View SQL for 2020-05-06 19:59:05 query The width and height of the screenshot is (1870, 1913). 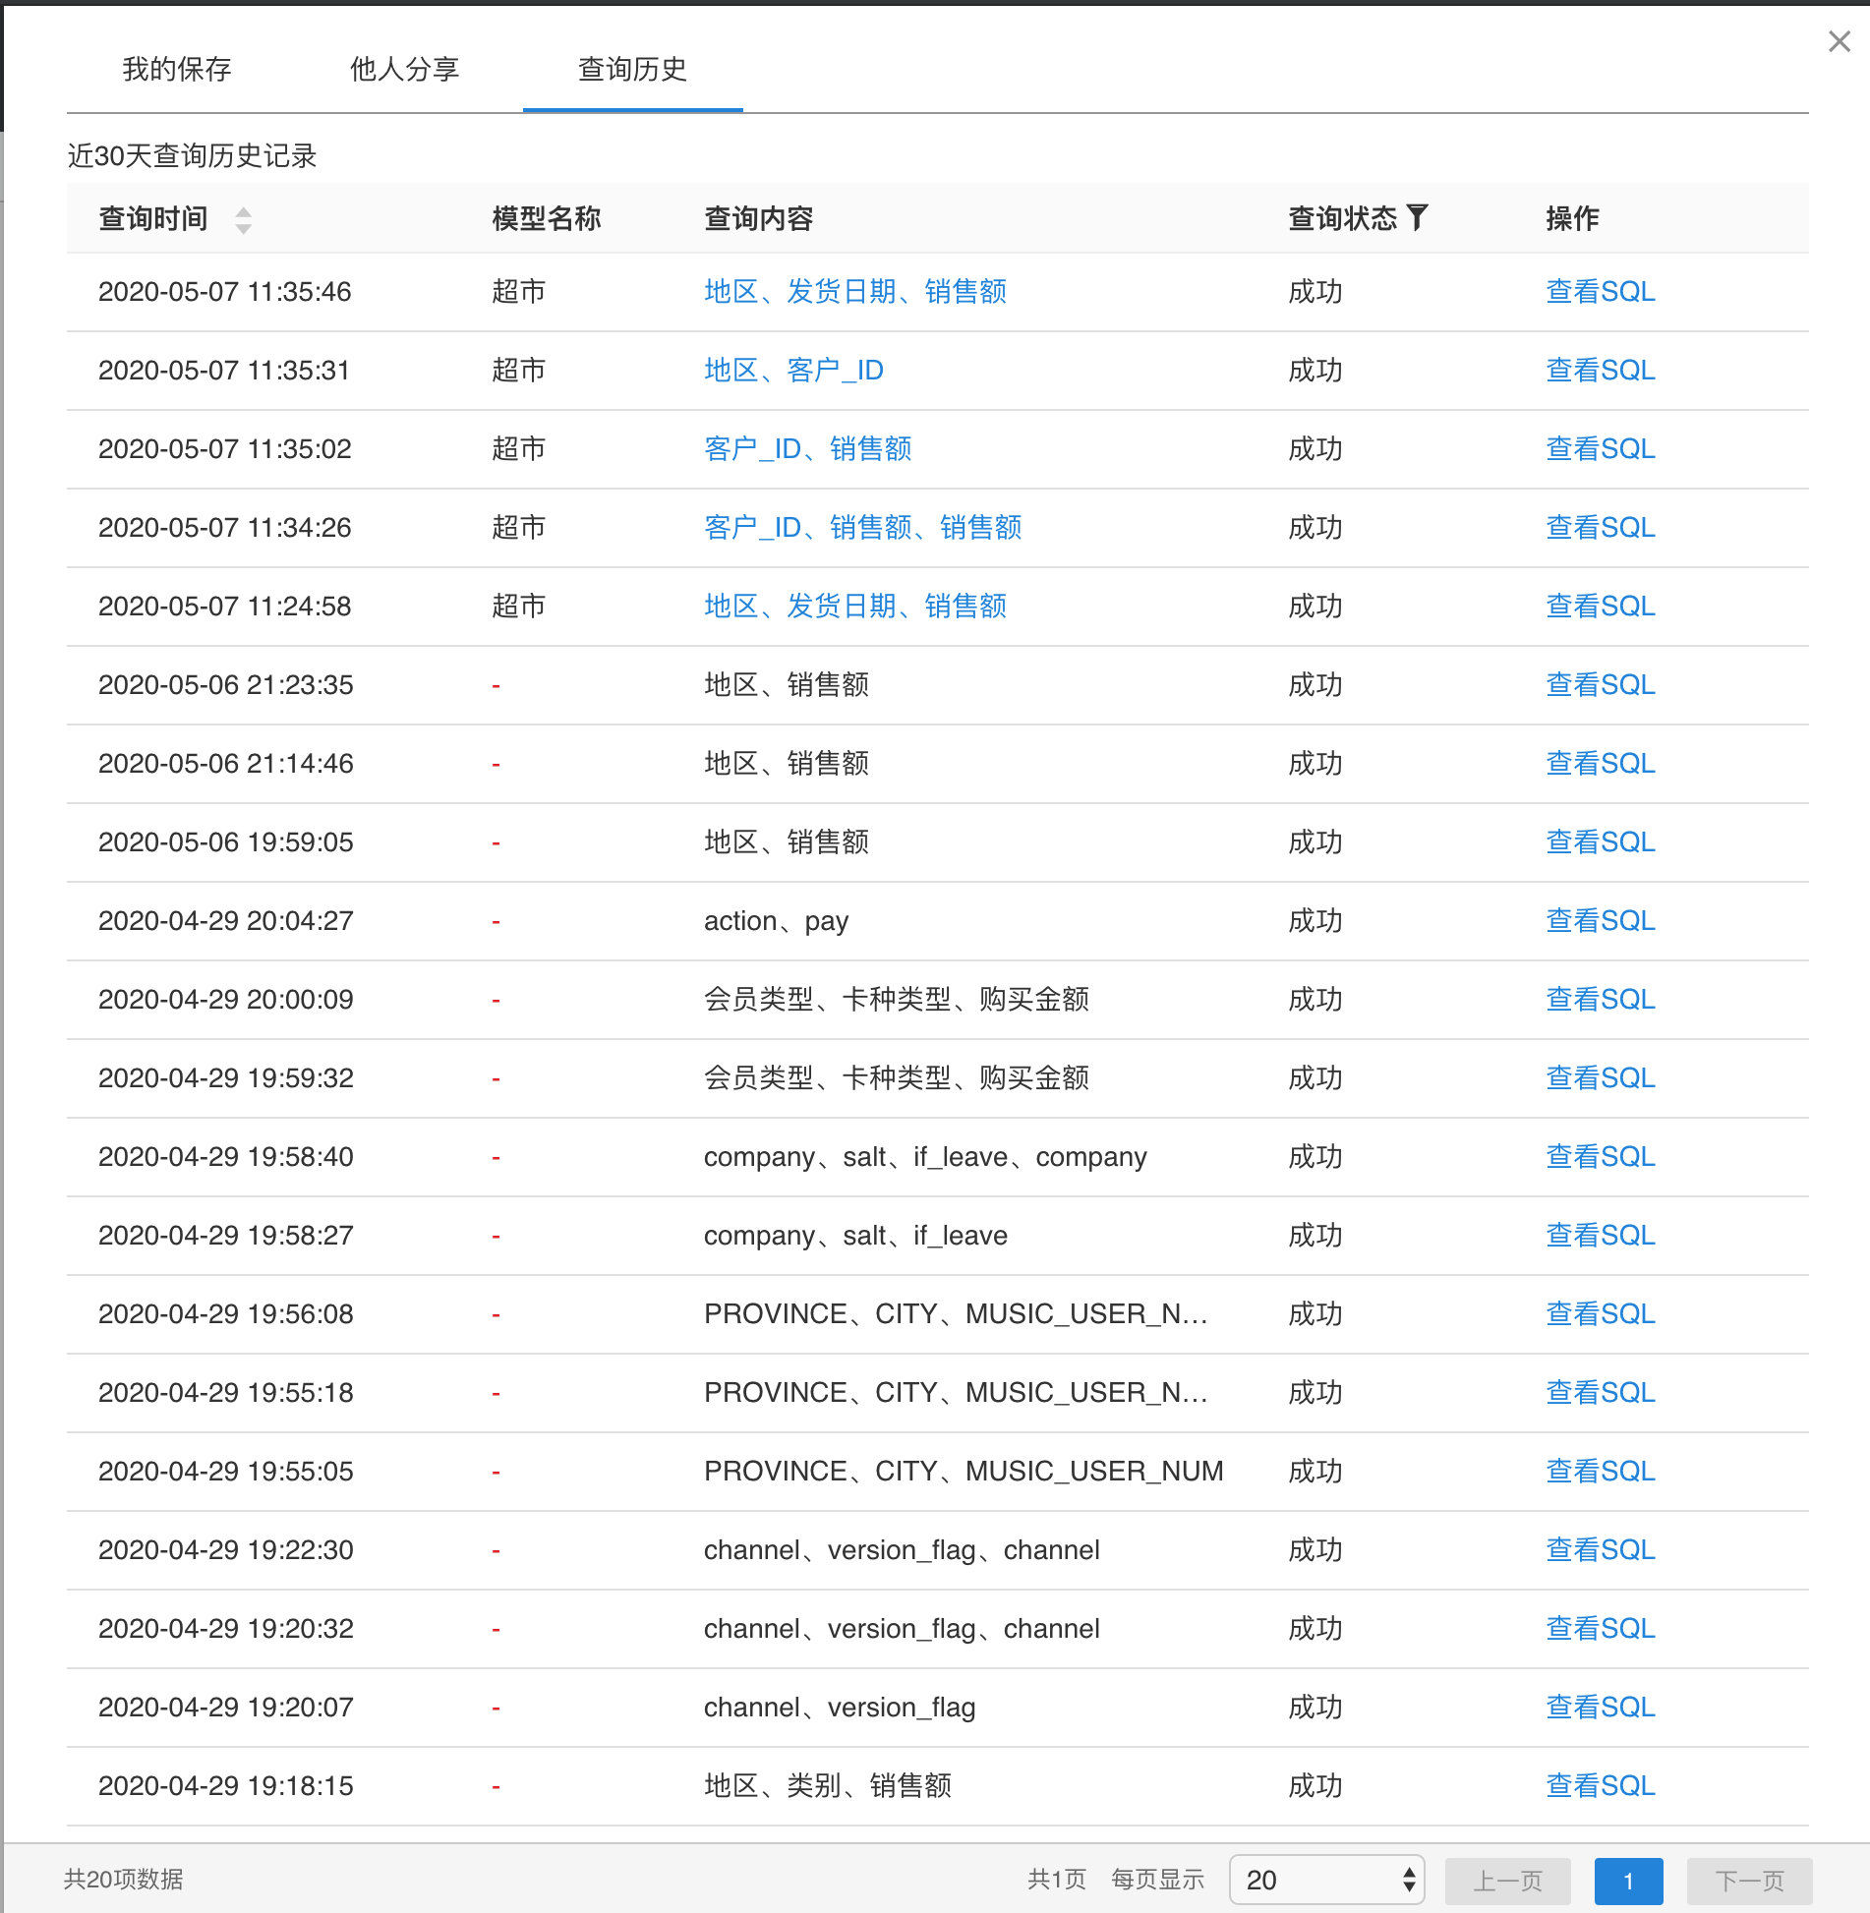(x=1601, y=842)
